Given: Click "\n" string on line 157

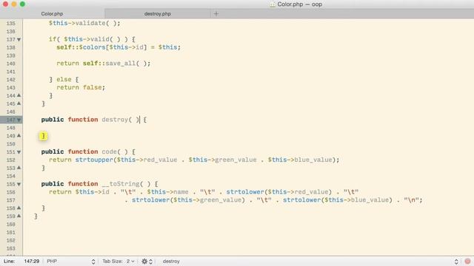Looking at the screenshot, I should click(411, 200).
